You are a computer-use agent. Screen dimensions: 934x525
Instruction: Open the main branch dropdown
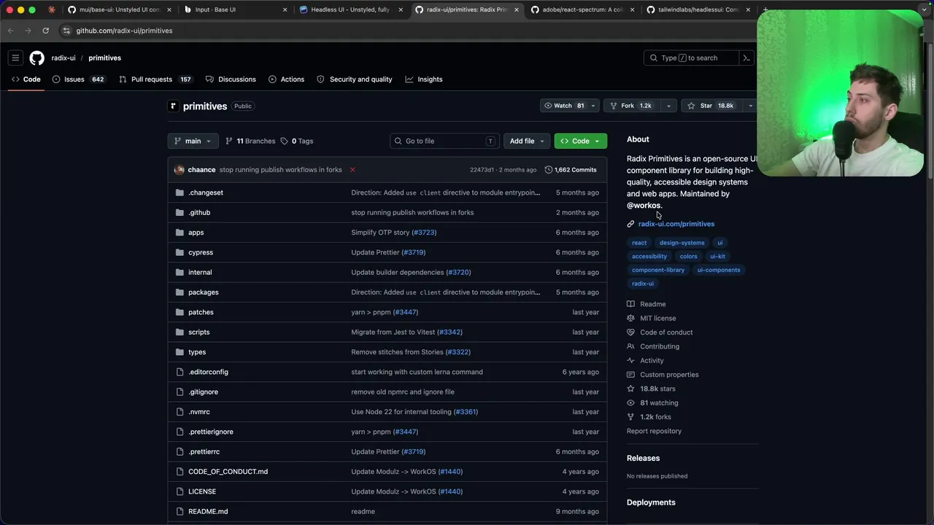193,141
